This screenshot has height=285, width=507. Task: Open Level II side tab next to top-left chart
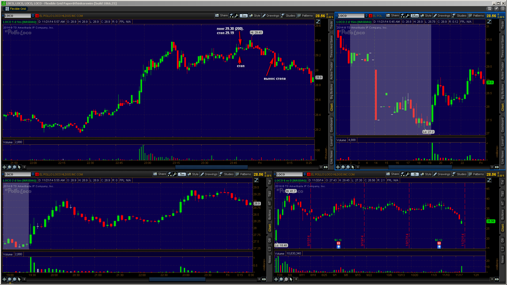point(331,141)
